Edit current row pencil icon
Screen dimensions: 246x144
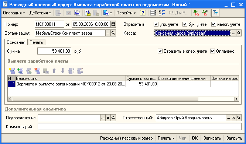(29, 71)
